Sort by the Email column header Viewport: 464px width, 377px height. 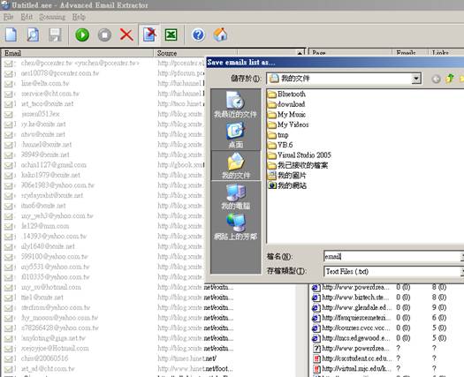click(x=77, y=53)
